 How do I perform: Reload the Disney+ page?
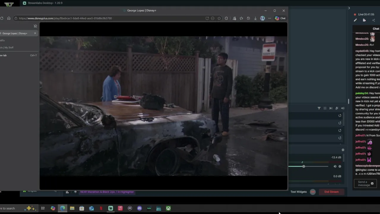click(x=2, y=18)
